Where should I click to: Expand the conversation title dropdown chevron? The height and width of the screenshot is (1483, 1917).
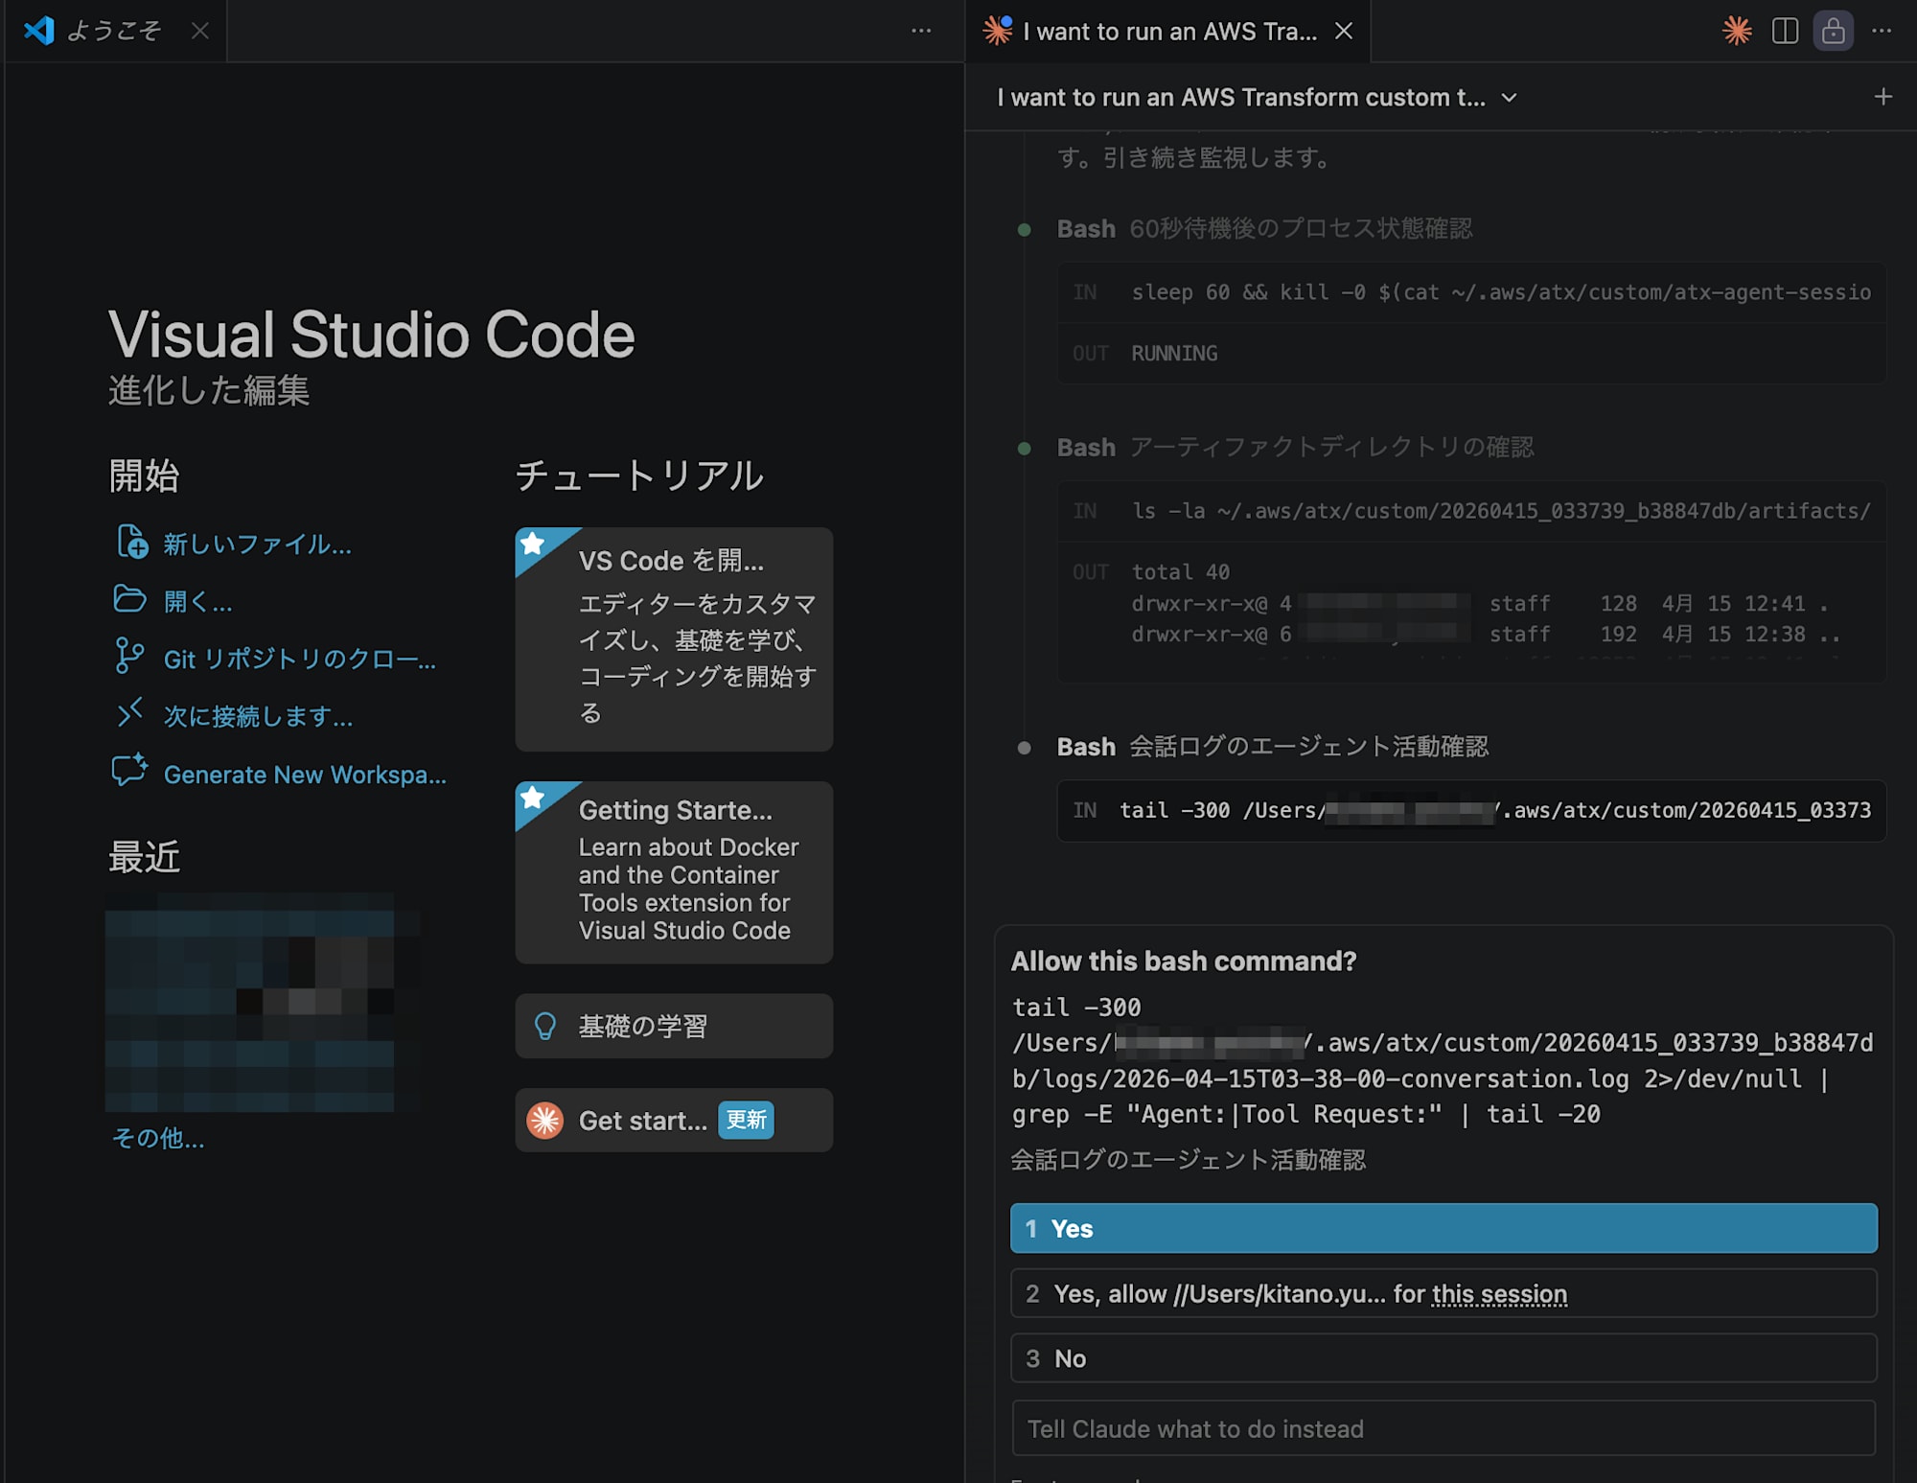[x=1510, y=97]
